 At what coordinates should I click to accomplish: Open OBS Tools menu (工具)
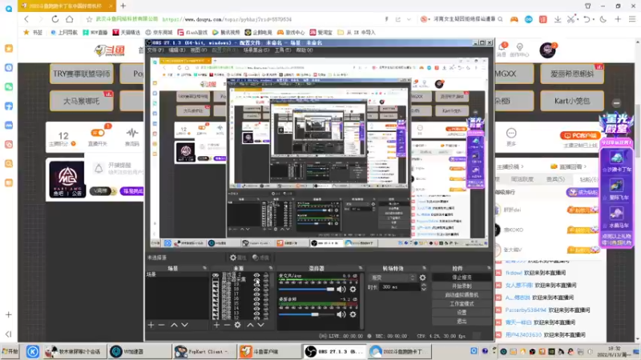coord(283,50)
